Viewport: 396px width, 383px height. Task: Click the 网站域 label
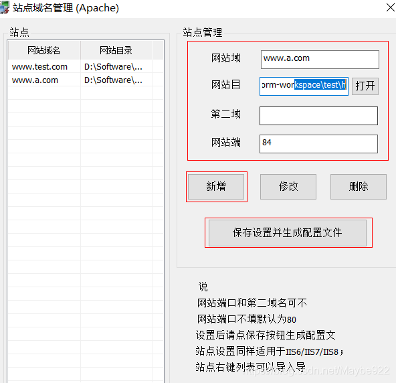tap(226, 58)
